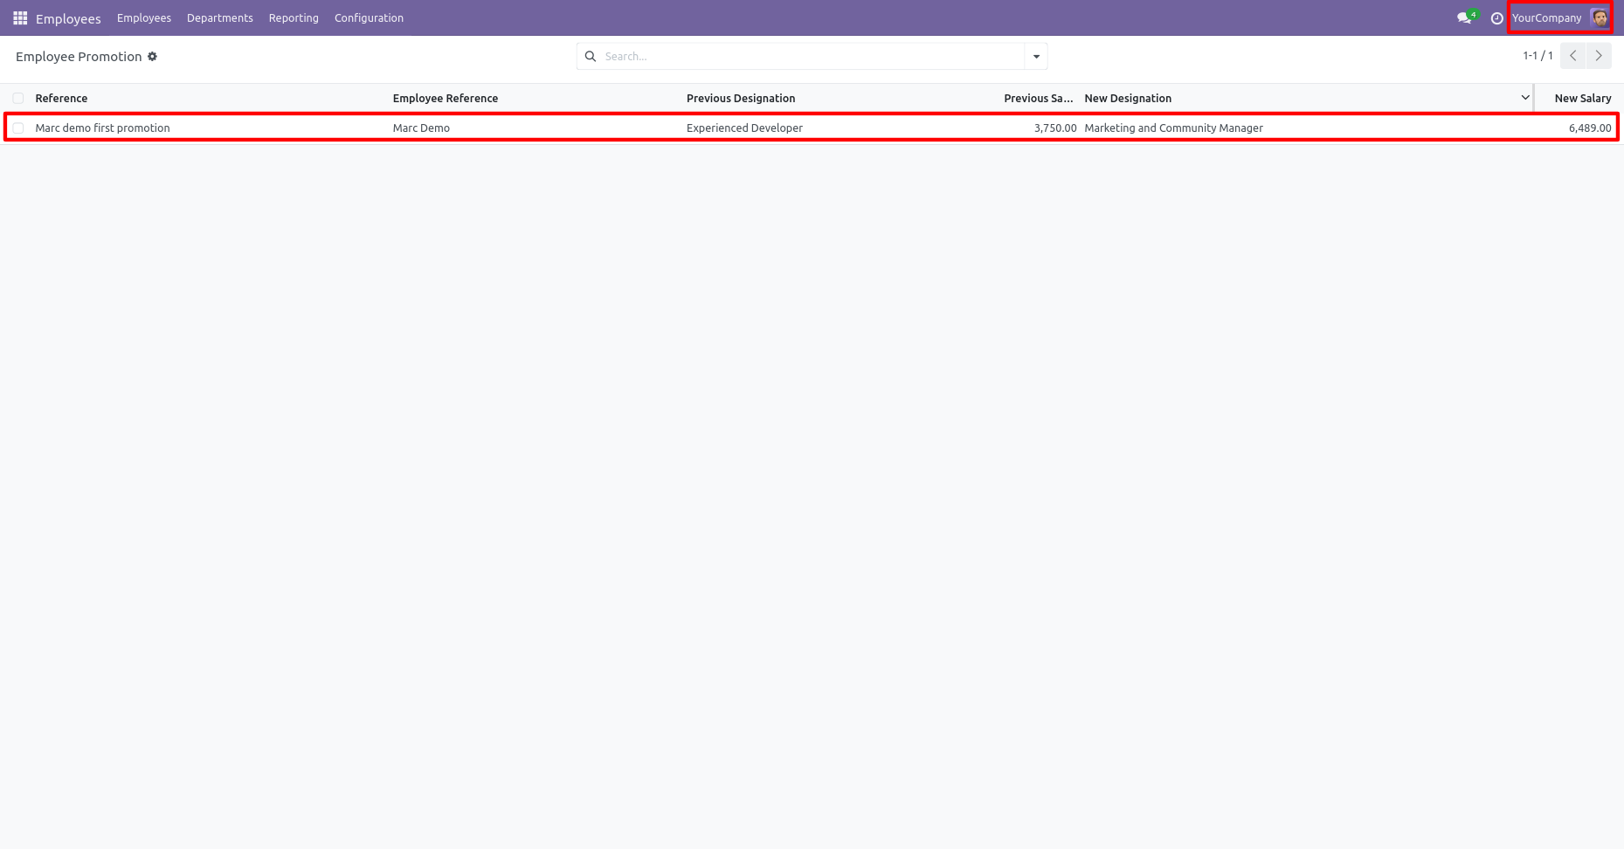Open the Employee Promotion gear actions

point(152,57)
